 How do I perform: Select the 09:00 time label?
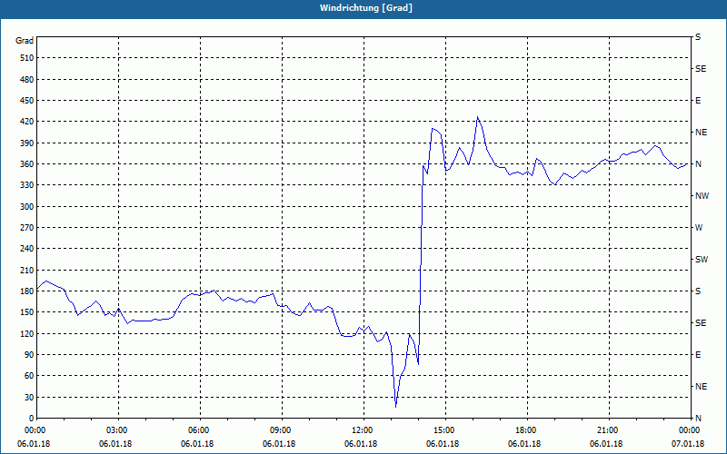coord(282,430)
